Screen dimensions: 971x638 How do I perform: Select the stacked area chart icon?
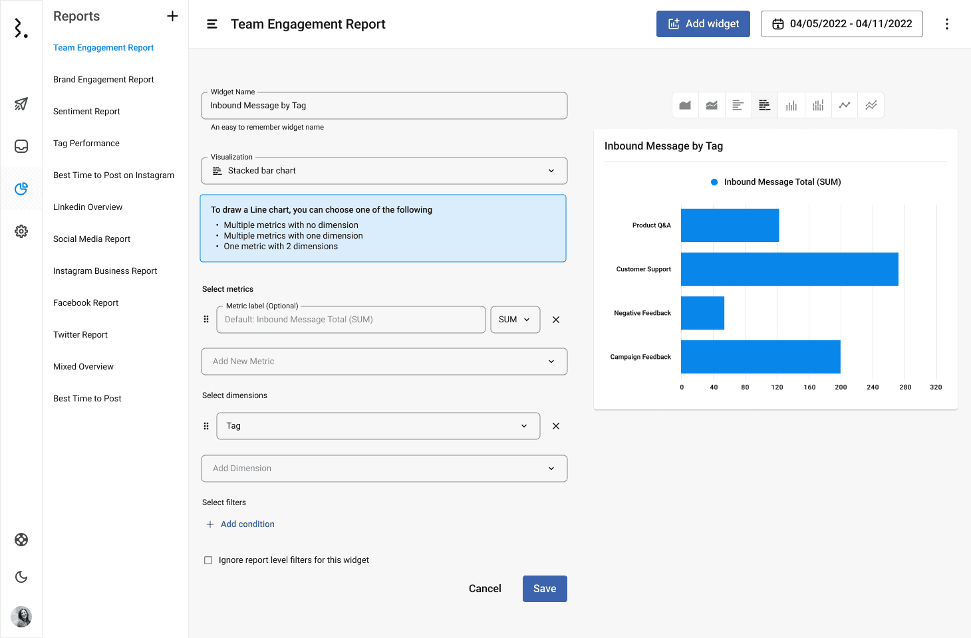(x=712, y=105)
